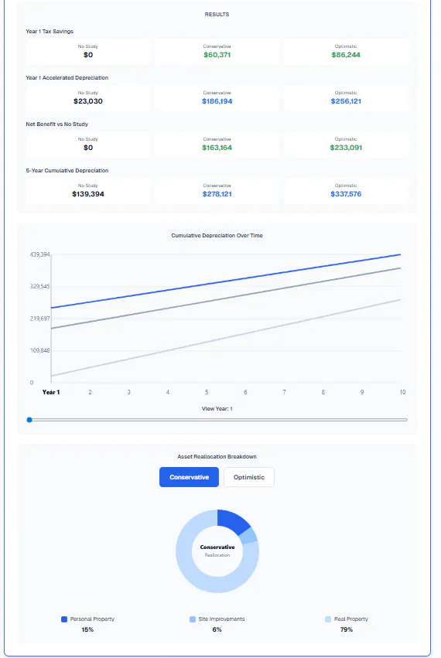The width and height of the screenshot is (441, 658).
Task: Click the Real Property legend swatch
Action: [328, 619]
